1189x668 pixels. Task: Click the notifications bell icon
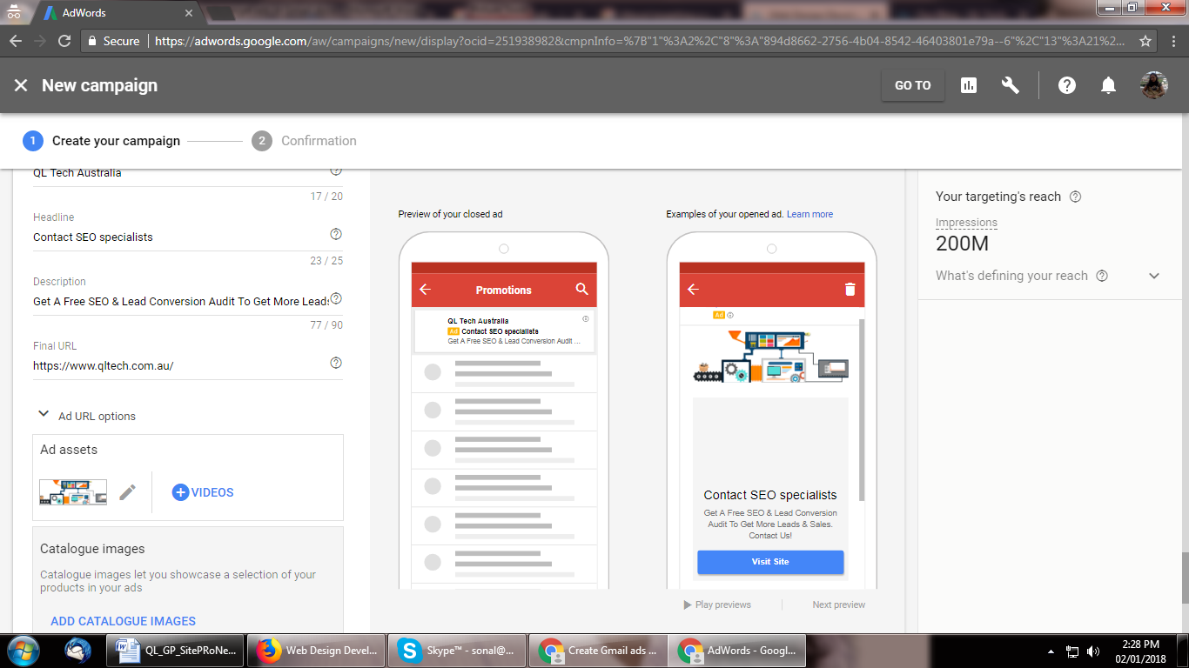pos(1108,85)
